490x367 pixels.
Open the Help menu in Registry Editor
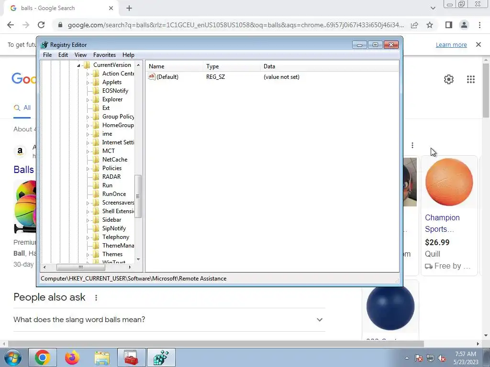(x=128, y=55)
